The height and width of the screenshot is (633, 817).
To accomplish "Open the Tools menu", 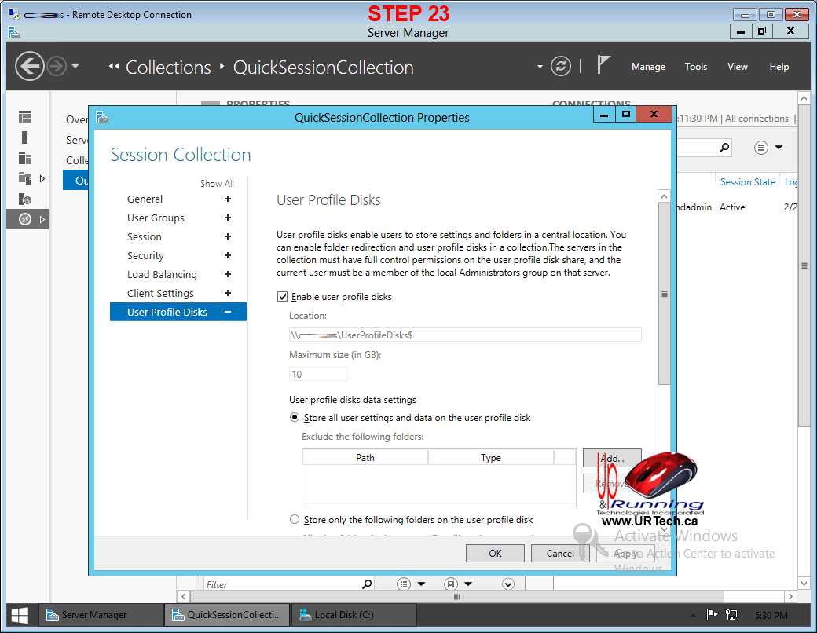I will click(x=695, y=67).
